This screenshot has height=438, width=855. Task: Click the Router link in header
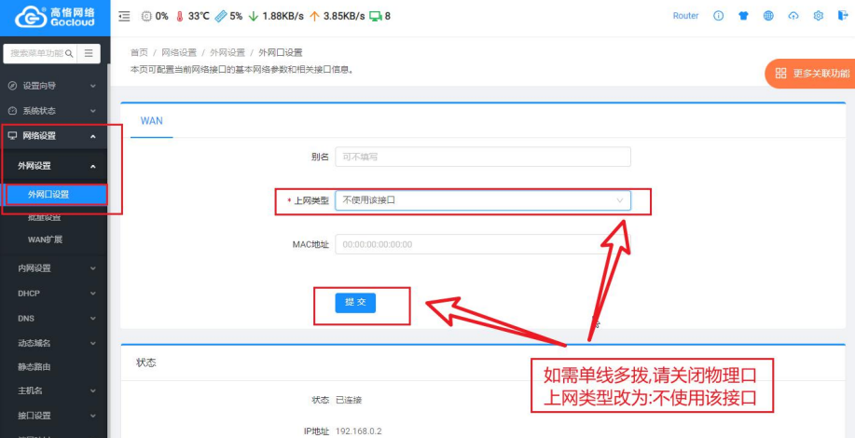click(685, 16)
